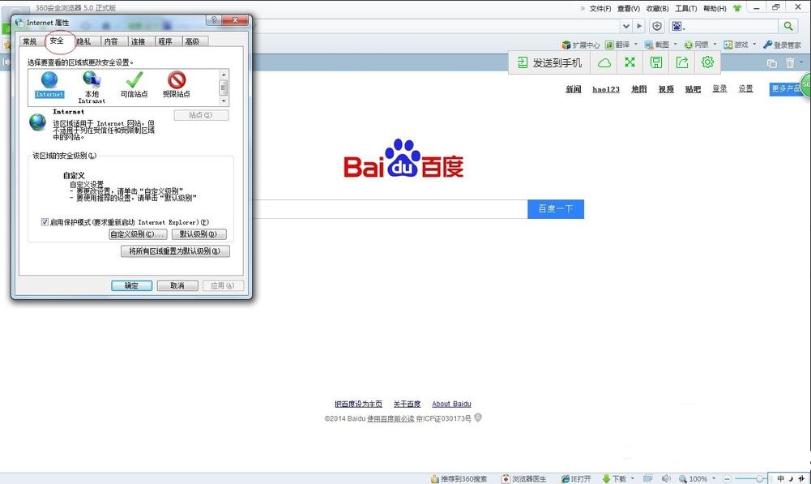Confirm dialog with 确定 button
Screen dimensions: 811x484
[131, 285]
